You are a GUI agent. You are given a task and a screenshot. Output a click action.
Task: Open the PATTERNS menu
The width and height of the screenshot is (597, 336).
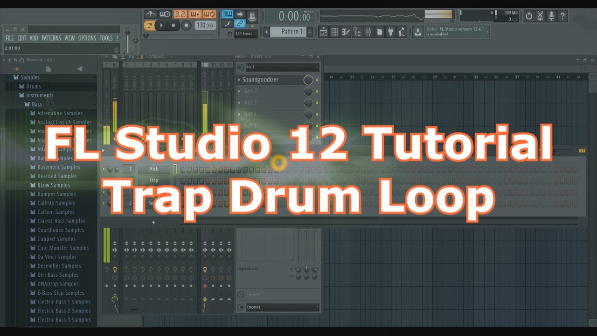tap(51, 38)
